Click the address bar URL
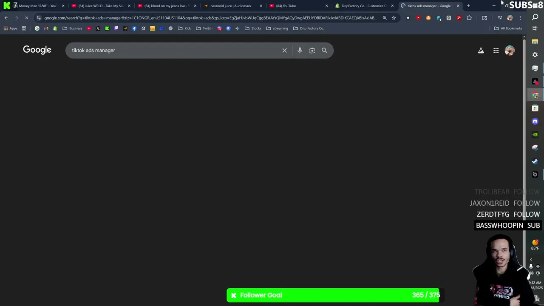Viewport: 544px width, 306px height. click(210, 18)
